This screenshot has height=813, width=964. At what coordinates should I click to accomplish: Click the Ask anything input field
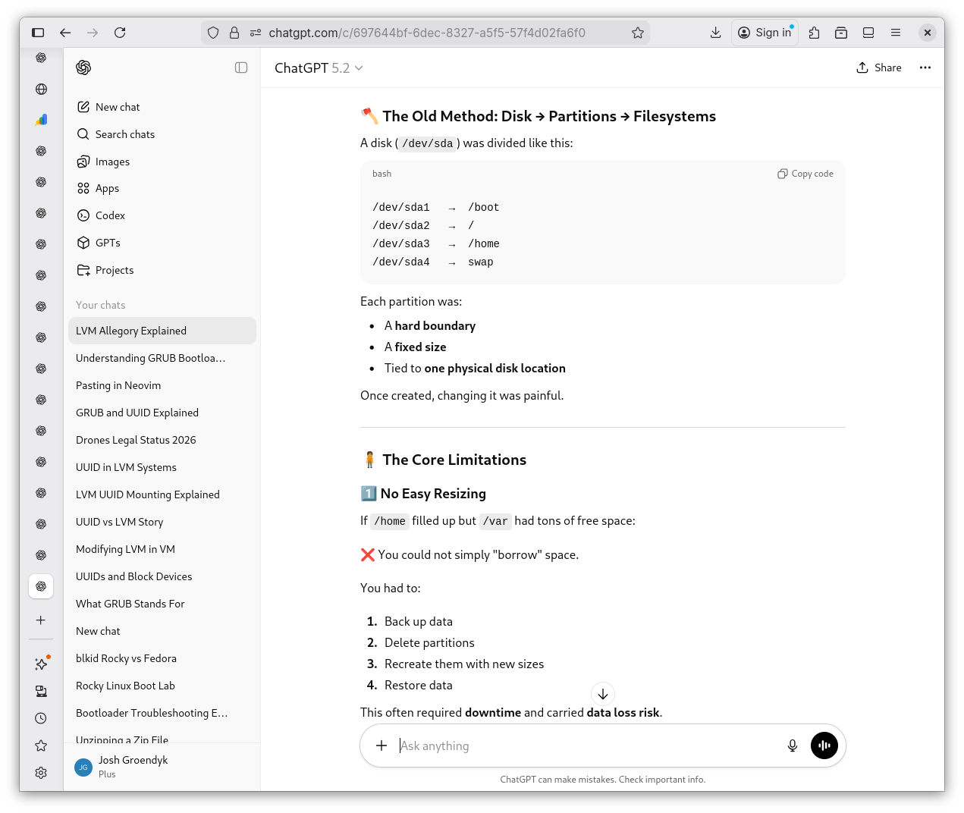coord(584,746)
